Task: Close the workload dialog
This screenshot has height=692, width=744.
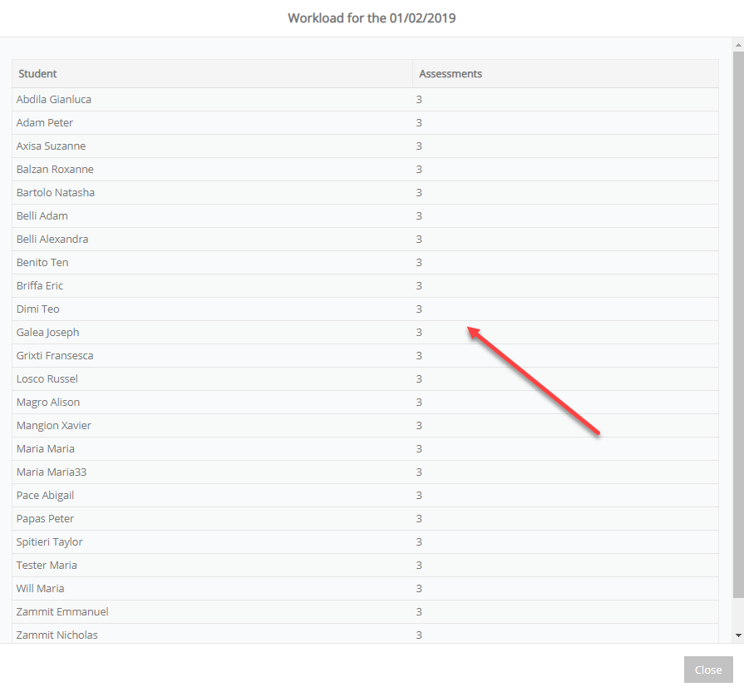Action: point(708,670)
